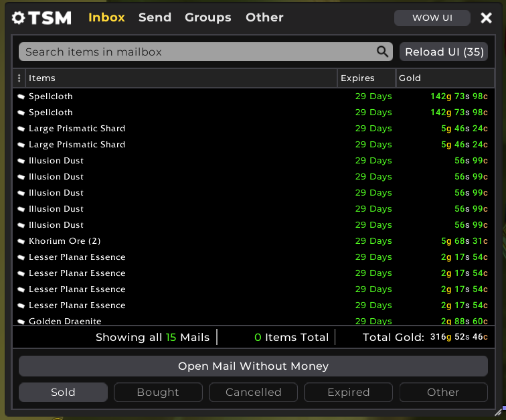The height and width of the screenshot is (420, 506).
Task: Sort by the Items column header
Action: (181, 78)
